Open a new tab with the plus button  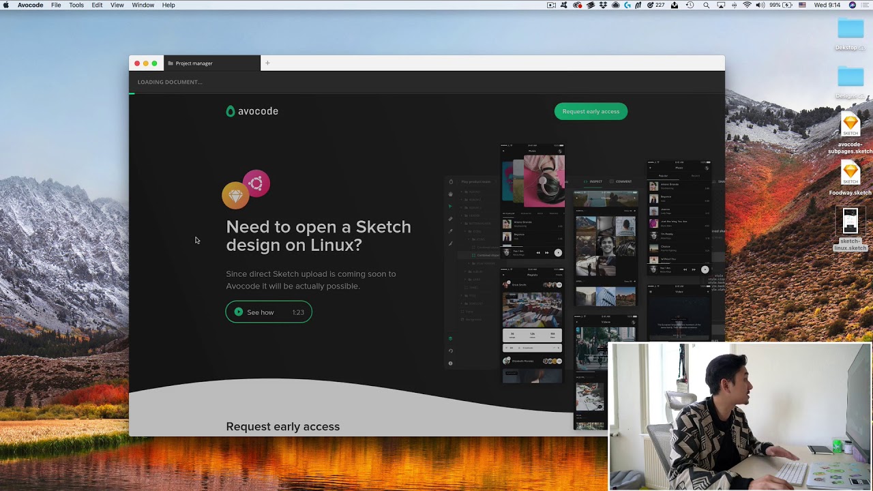pos(267,63)
